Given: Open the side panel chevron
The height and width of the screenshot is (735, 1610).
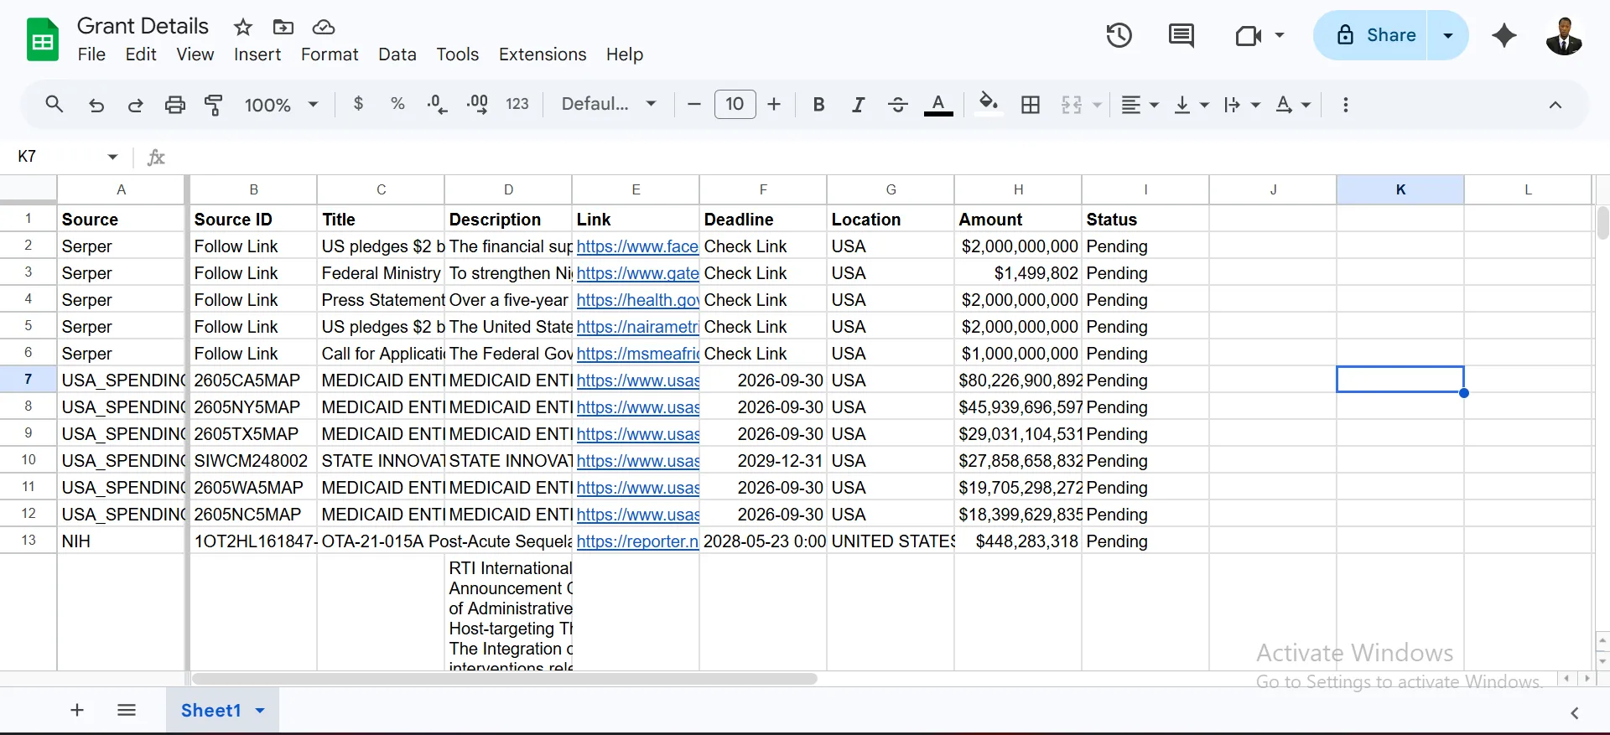Looking at the screenshot, I should (x=1574, y=712).
